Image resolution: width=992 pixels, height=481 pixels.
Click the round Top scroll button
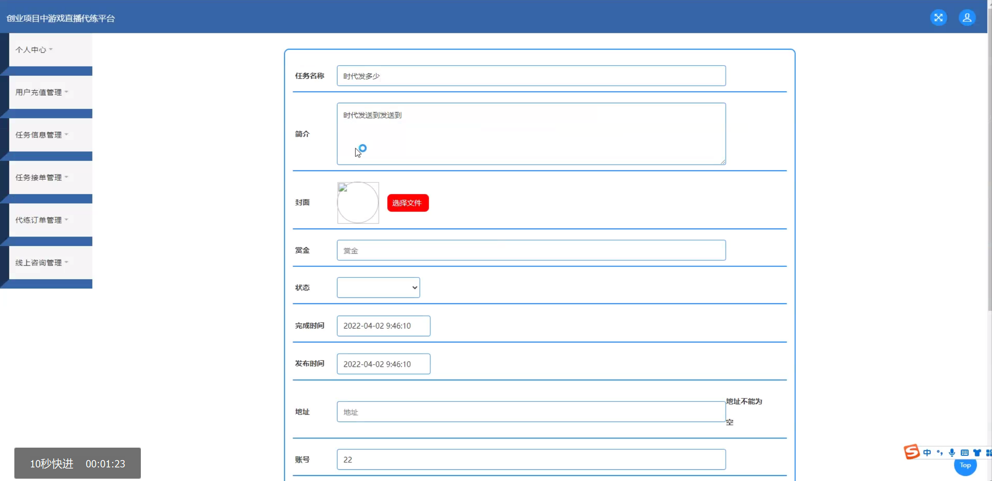click(x=965, y=467)
